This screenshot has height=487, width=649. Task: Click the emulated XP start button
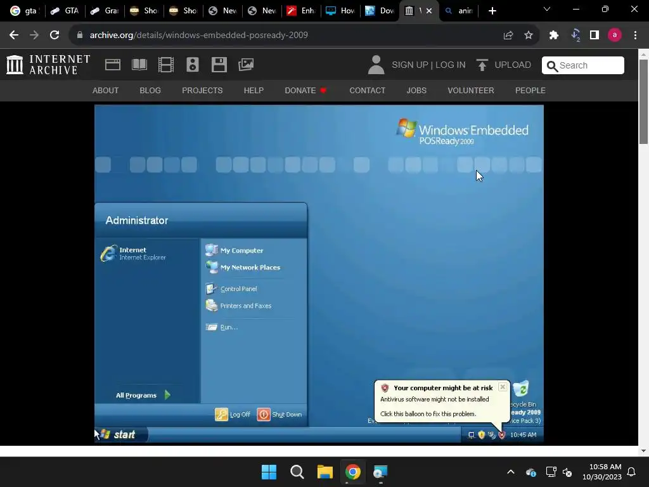(121, 434)
